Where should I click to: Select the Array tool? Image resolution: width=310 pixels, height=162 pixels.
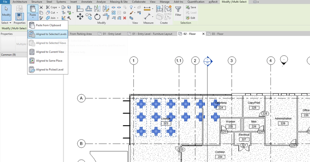[114, 13]
